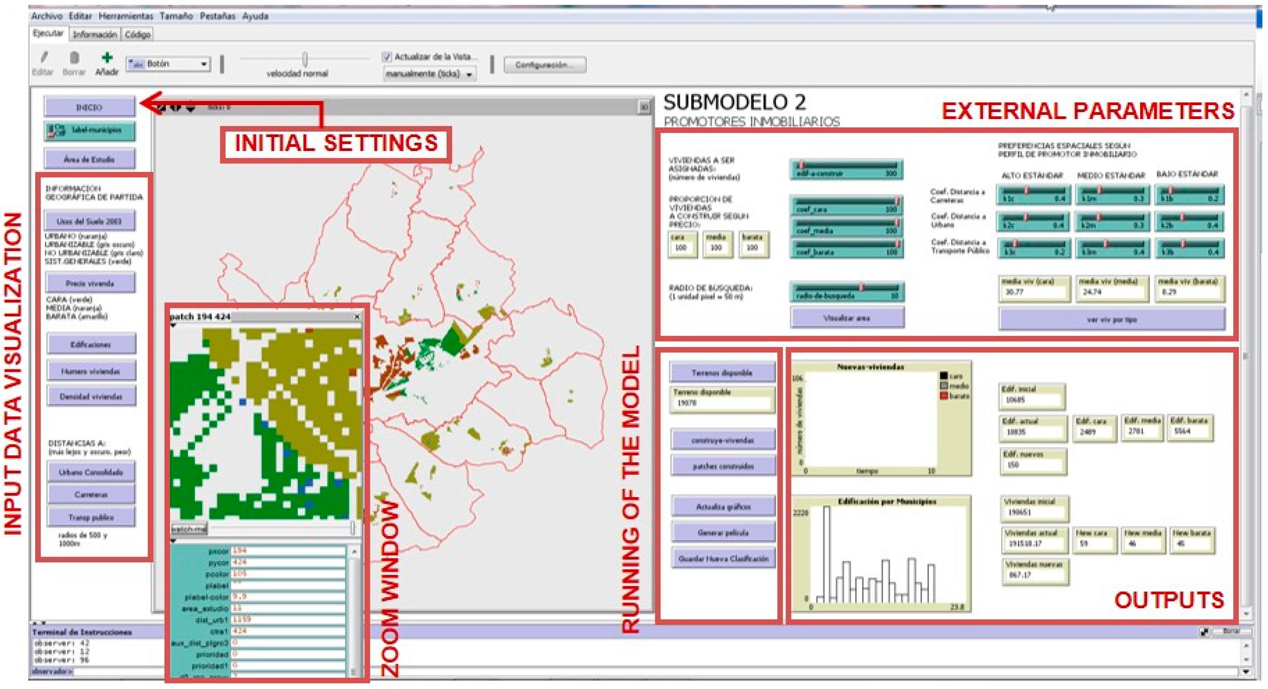Click the Guardar Nueva Clasificación button
This screenshot has width=1268, height=689.
click(723, 558)
